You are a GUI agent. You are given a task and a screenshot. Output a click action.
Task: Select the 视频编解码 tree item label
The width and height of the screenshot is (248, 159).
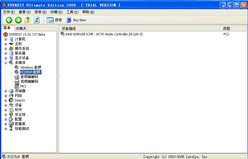(x=29, y=82)
